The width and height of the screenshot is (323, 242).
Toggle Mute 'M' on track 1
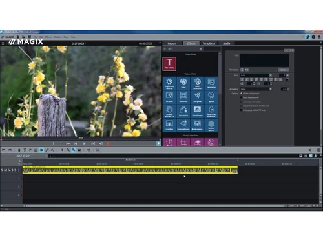click(6, 170)
